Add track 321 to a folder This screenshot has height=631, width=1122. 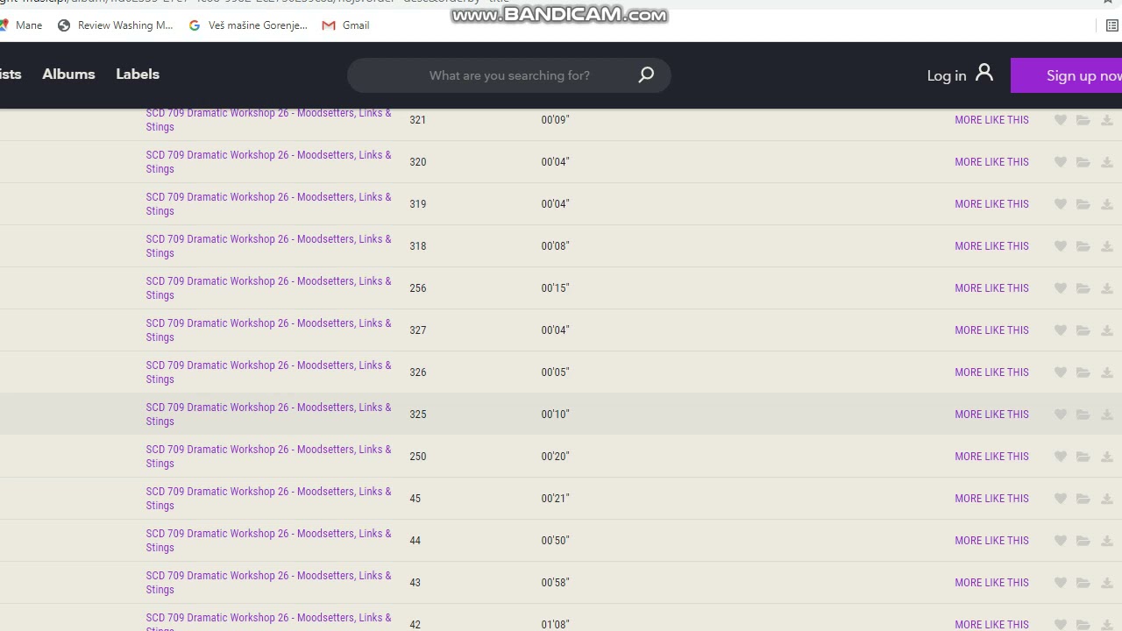(x=1083, y=120)
